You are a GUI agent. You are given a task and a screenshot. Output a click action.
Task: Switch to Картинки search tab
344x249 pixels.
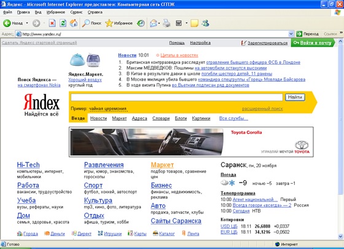point(201,118)
